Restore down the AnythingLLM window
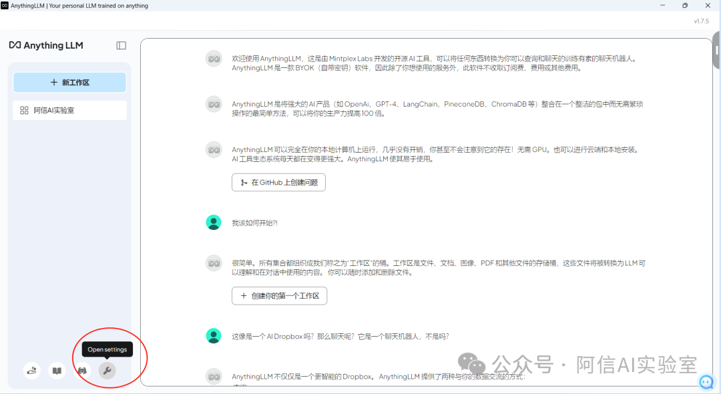721x394 pixels. [x=685, y=5]
